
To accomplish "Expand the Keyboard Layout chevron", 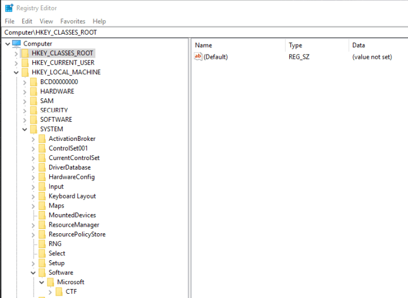I will (33, 197).
